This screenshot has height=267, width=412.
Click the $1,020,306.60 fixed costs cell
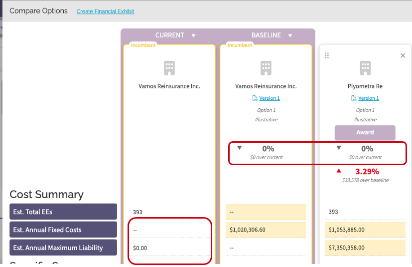pyautogui.click(x=266, y=230)
